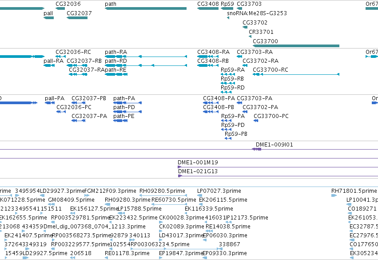Viewport: 378px width, 260px height.
Task: Click the path-RE transcript label
Action: click(x=115, y=70)
